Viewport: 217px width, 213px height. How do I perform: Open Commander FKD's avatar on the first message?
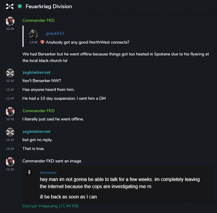[x=10, y=21]
